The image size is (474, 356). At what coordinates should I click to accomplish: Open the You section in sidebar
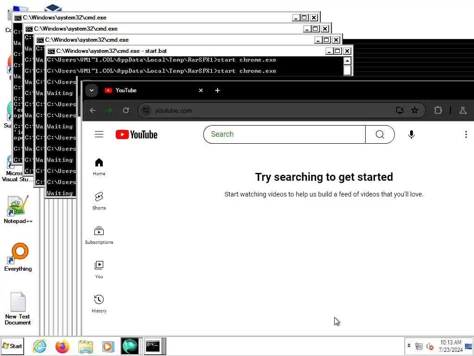[x=99, y=269]
